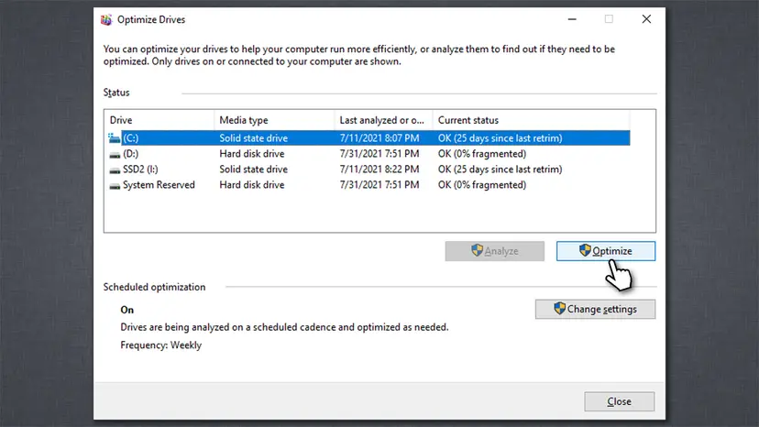Sort by the Current status column header
This screenshot has height=427, width=759.
[x=531, y=120]
